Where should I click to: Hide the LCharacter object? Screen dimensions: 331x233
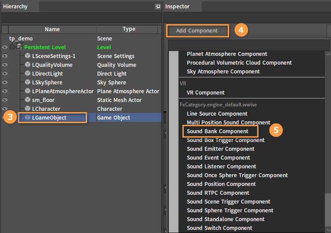[x=5, y=109]
